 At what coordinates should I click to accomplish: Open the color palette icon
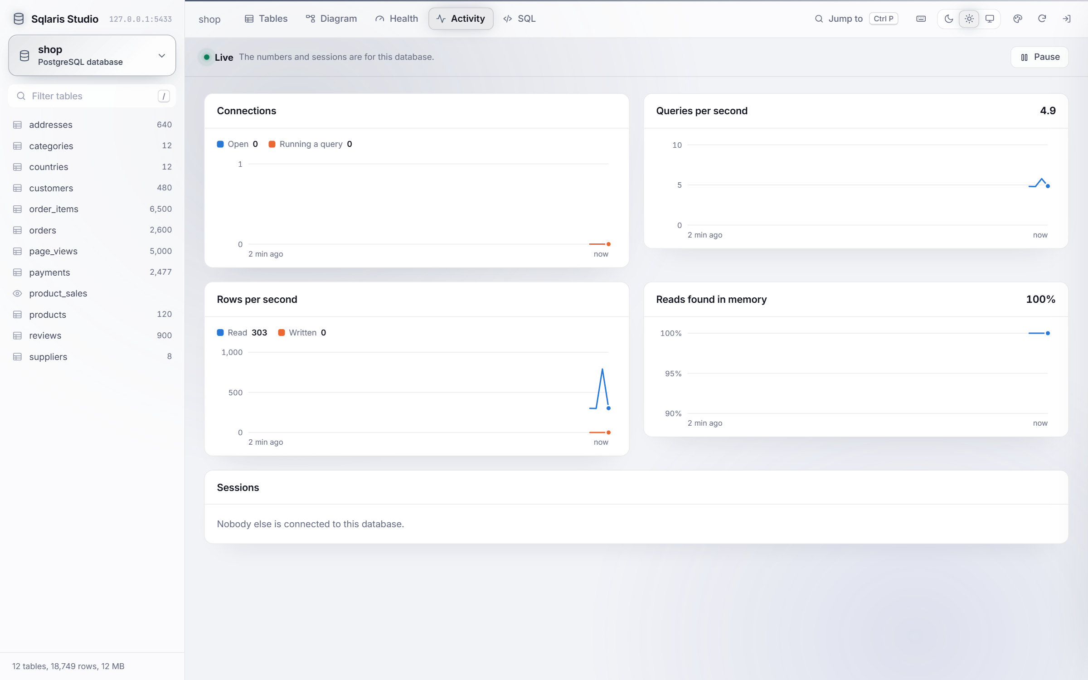tap(1018, 19)
